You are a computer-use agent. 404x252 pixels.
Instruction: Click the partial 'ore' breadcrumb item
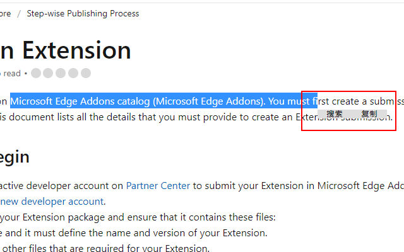[x=5, y=13]
